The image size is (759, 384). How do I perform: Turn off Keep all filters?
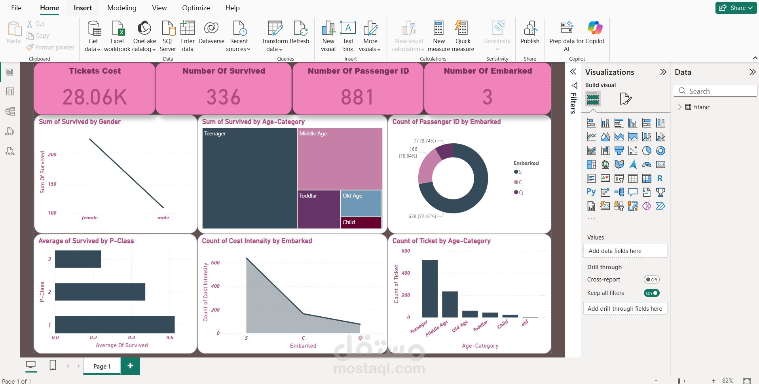click(651, 293)
